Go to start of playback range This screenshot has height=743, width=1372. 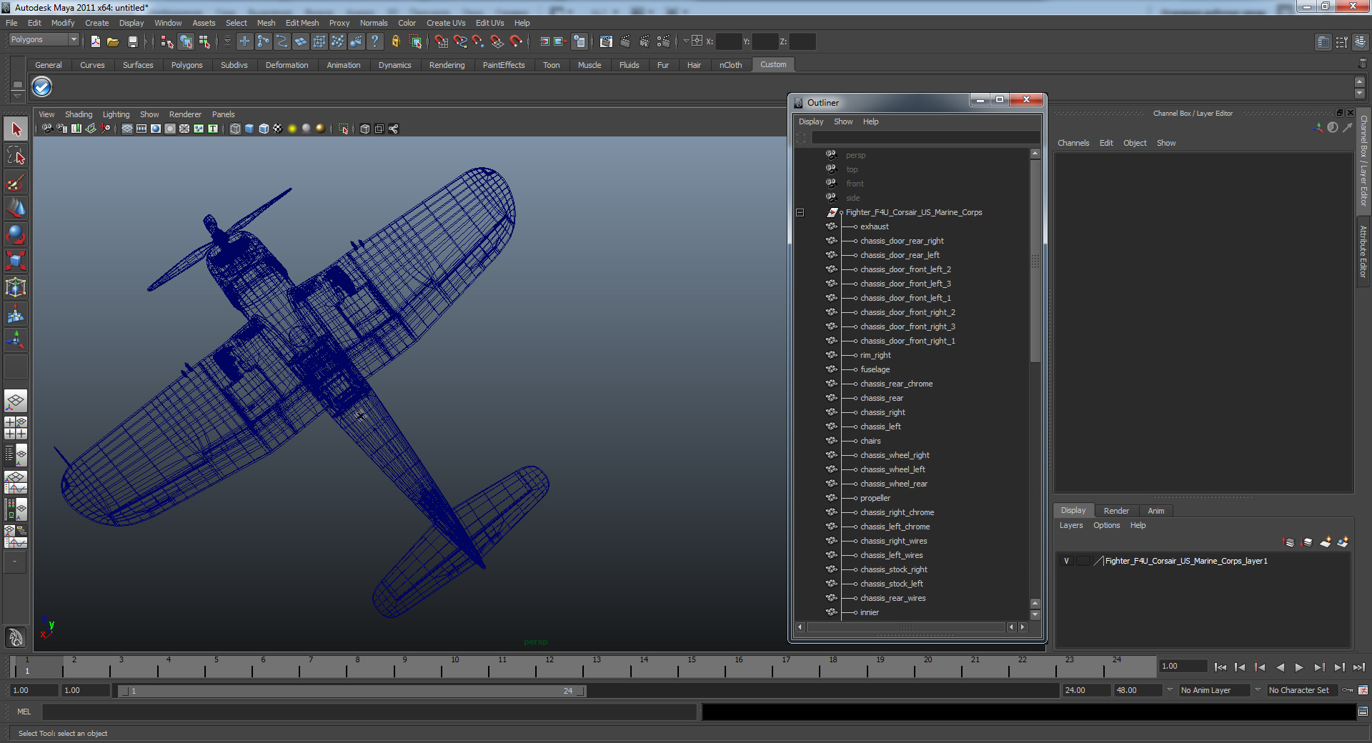tap(1220, 667)
